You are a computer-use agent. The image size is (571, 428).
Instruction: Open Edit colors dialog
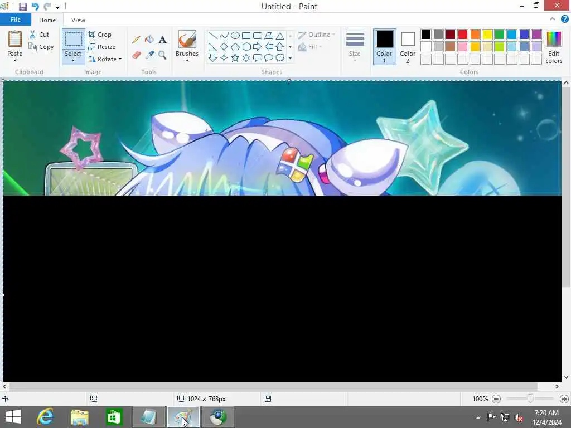click(x=554, y=47)
